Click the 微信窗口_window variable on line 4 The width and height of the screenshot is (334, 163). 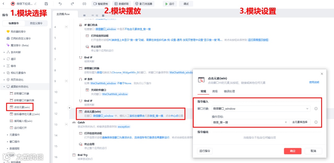tap(106, 29)
